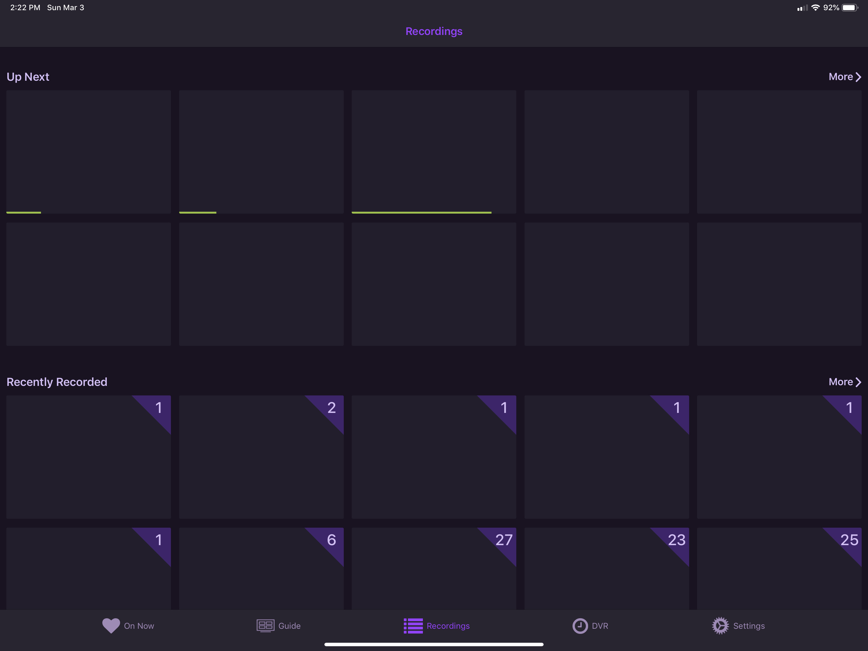Tap the battery indicator in status bar
Screen dimensions: 868x651
tap(849, 8)
